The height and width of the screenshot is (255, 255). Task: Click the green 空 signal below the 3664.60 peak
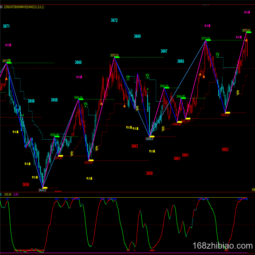85,105
